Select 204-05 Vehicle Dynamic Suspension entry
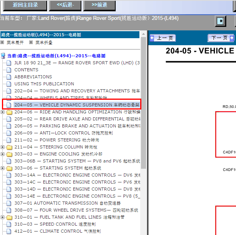 point(77,105)
